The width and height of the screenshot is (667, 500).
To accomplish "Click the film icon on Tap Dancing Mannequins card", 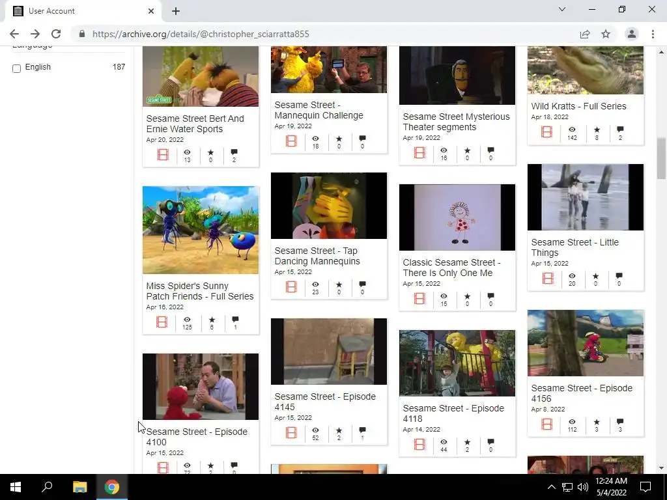I will point(291,286).
